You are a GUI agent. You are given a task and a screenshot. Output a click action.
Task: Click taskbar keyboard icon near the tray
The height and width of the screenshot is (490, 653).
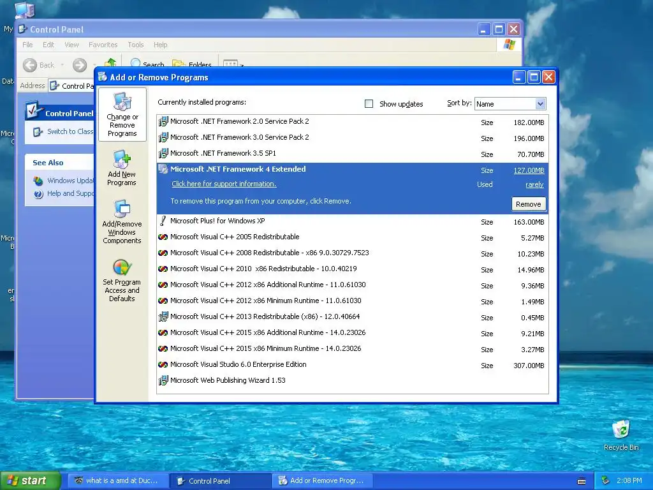[582, 481]
